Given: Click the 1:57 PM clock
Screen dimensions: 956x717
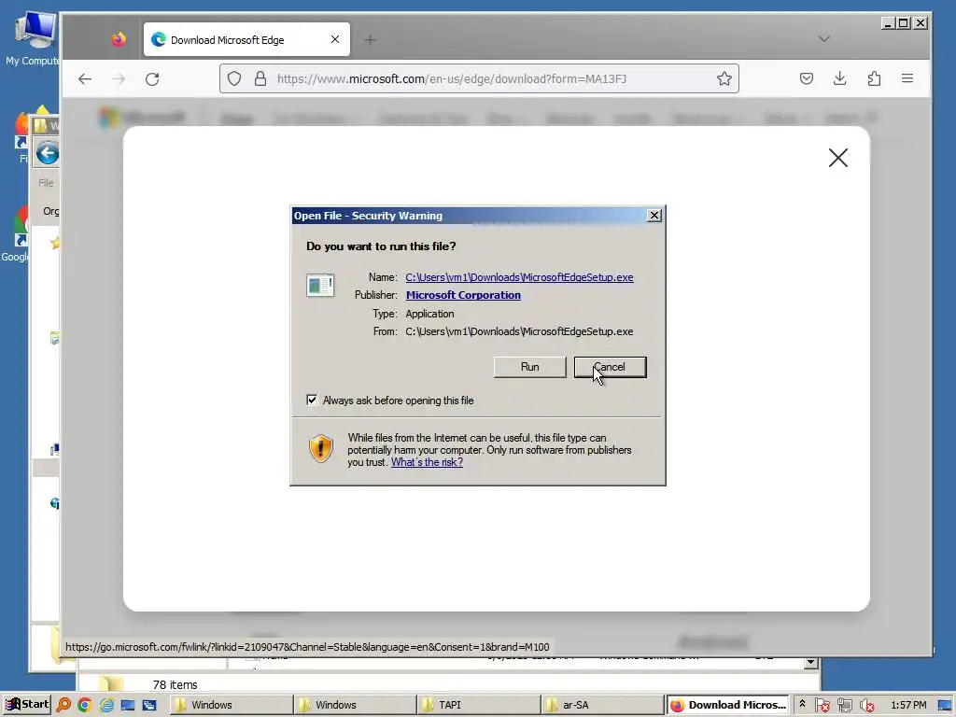Looking at the screenshot, I should pyautogui.click(x=908, y=705).
